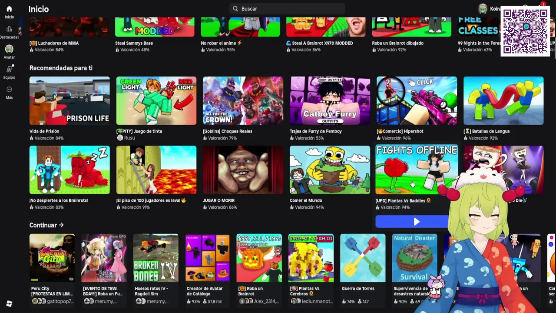This screenshot has height=313, width=556.
Task: Open the Comer el Mundo thumbnail
Action: coord(330,170)
